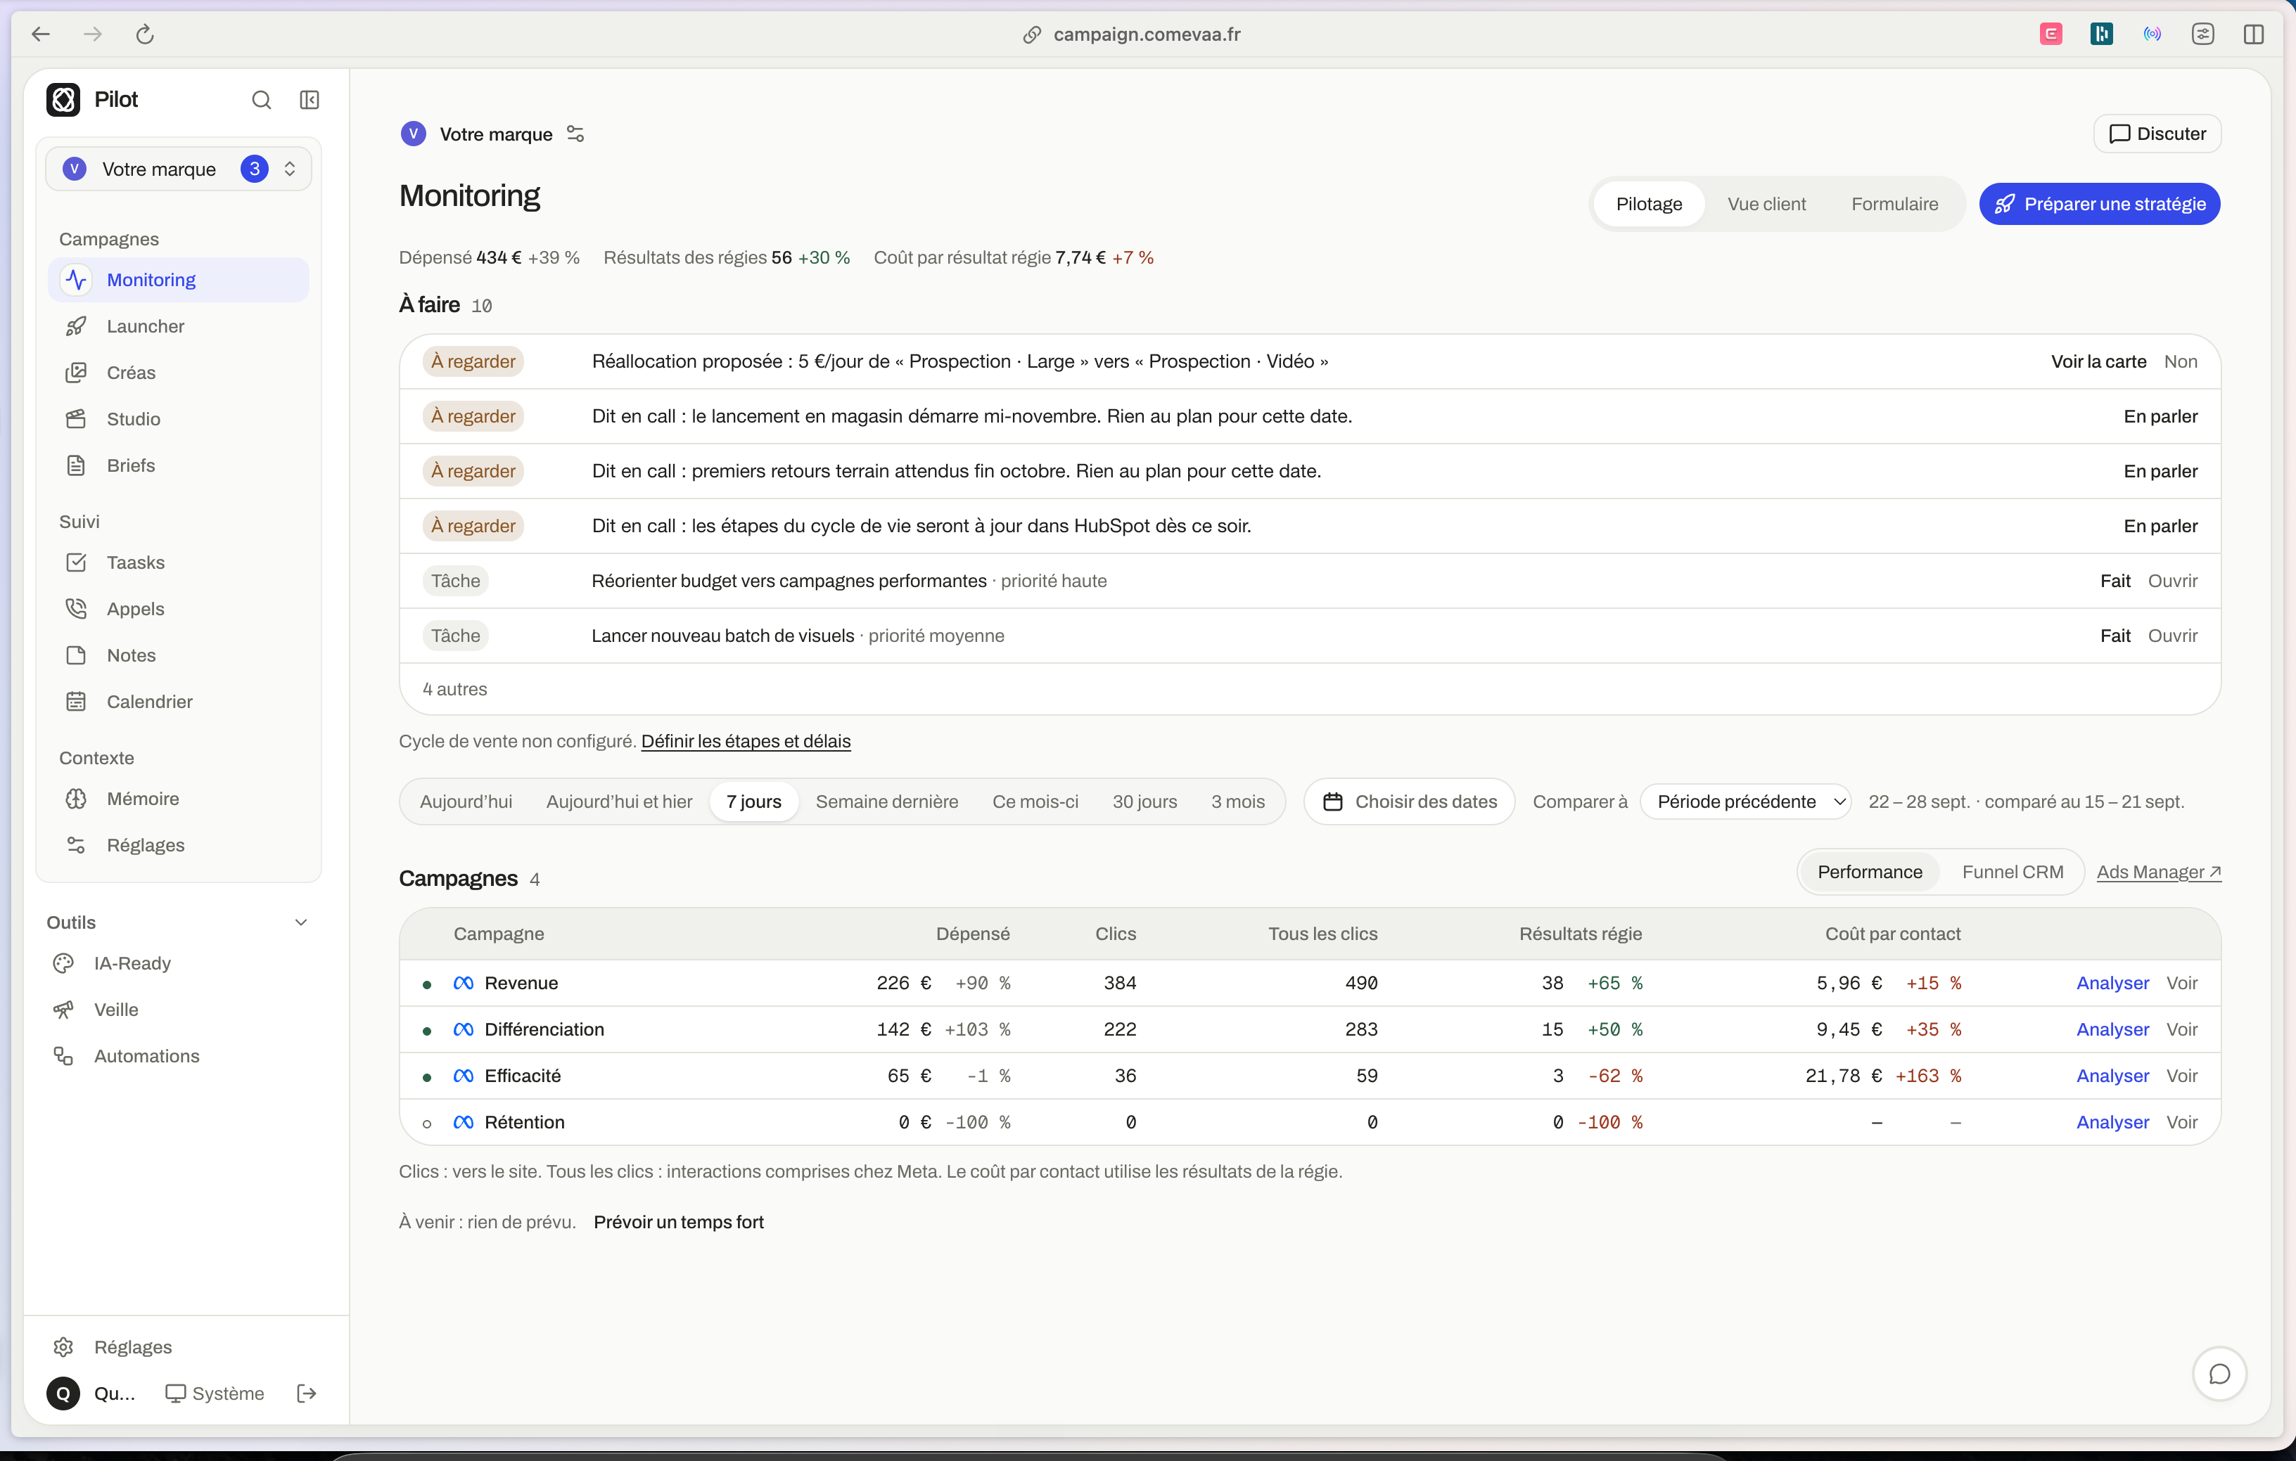
Task: Click Voir la carte for reallocation
Action: (2098, 361)
